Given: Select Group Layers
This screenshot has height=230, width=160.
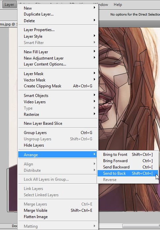Looking at the screenshot, I should click(x=58, y=133).
